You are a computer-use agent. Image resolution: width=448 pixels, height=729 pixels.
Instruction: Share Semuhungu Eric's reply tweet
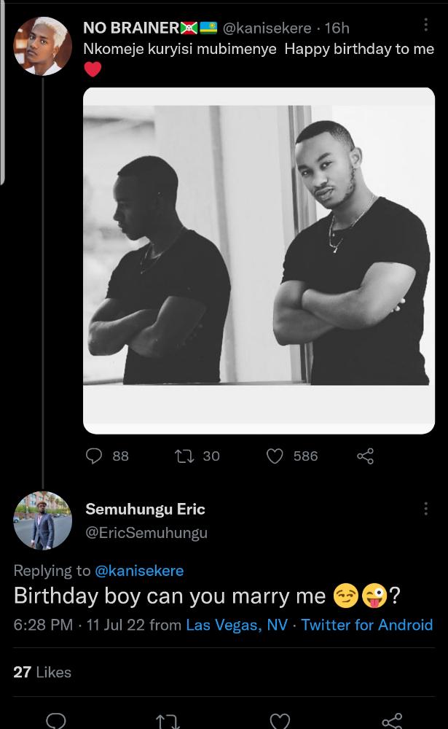392,721
